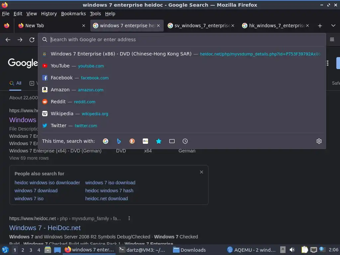Close the New Tab tab
The height and width of the screenshot is (255, 340).
[x=84, y=26]
